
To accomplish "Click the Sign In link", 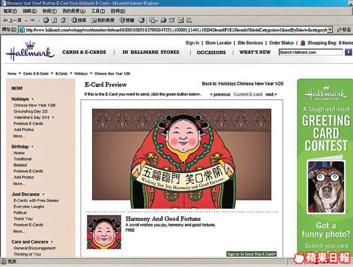I will (x=192, y=43).
